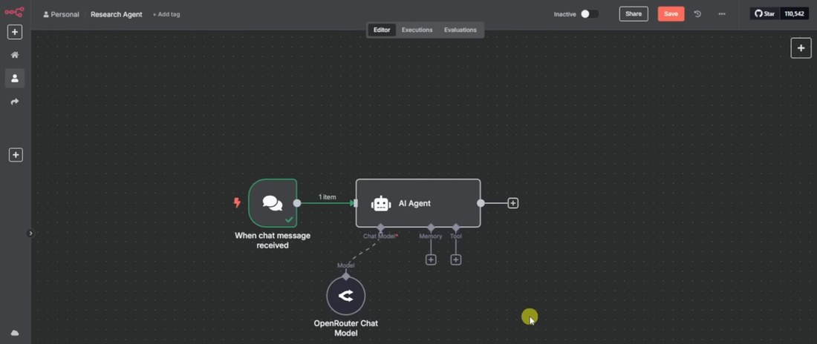This screenshot has height=344, width=817.
Task: Open the workflow history clock icon
Action: [x=697, y=14]
